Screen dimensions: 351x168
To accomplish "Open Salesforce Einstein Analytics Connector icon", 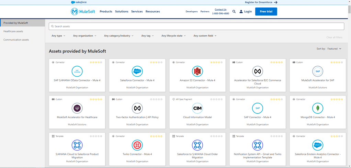I will tap(318, 145).
